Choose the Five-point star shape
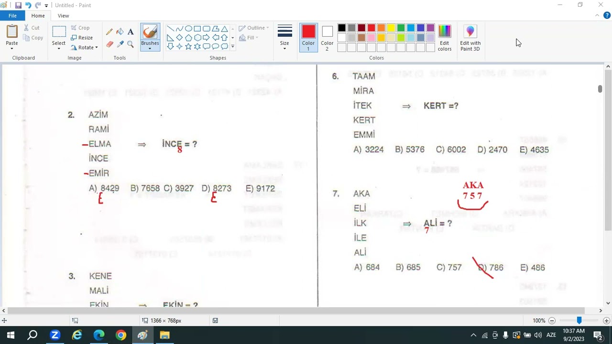Screen dimensions: 612x344 coord(188,46)
